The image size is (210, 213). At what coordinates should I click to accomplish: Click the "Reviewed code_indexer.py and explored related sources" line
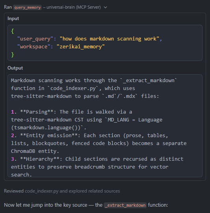(62, 191)
